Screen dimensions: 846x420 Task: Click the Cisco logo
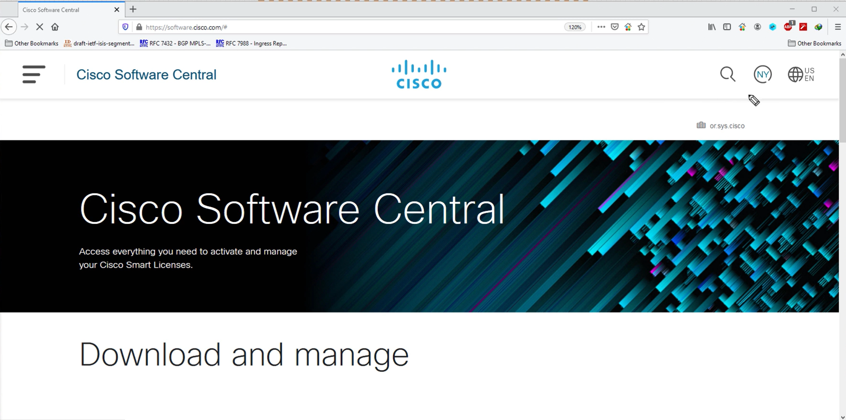[419, 74]
